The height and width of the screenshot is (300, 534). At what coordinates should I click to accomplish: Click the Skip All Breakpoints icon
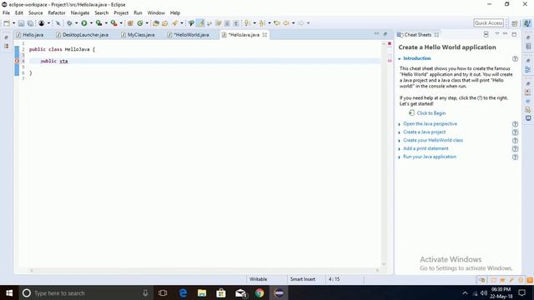click(58, 23)
